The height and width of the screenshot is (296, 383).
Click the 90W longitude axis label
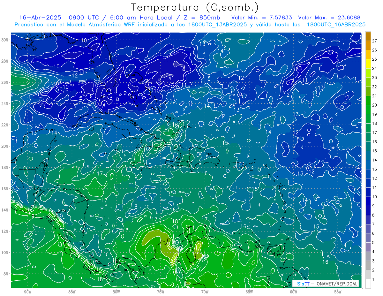point(27,292)
